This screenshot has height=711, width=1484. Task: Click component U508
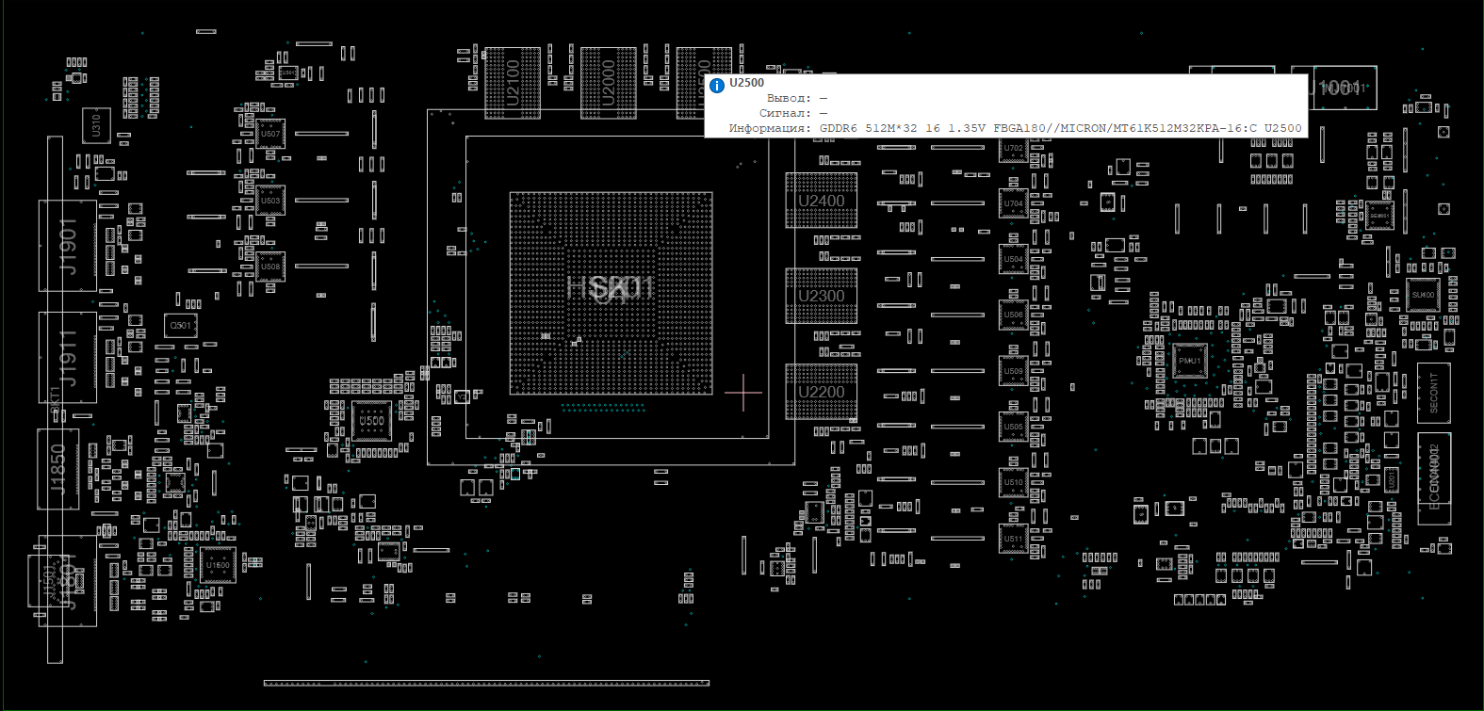(x=270, y=267)
